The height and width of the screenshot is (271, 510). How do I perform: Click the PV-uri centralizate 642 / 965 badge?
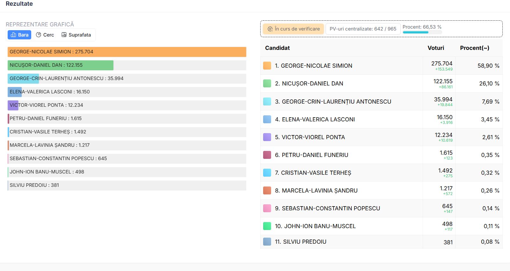[x=363, y=29]
